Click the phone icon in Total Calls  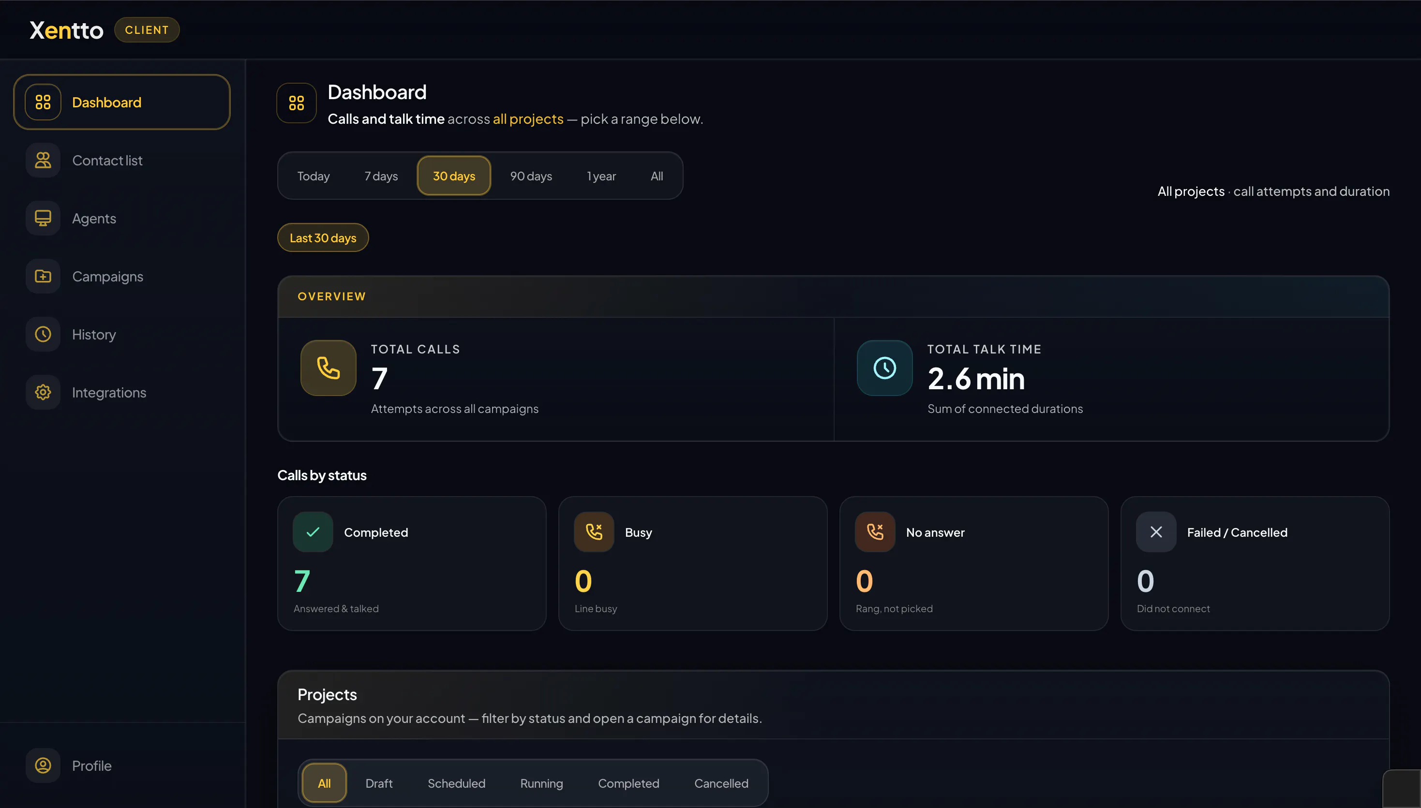[328, 368]
